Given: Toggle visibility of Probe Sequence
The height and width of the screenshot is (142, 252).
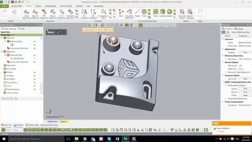Looking at the screenshot, I should [x=35, y=90].
